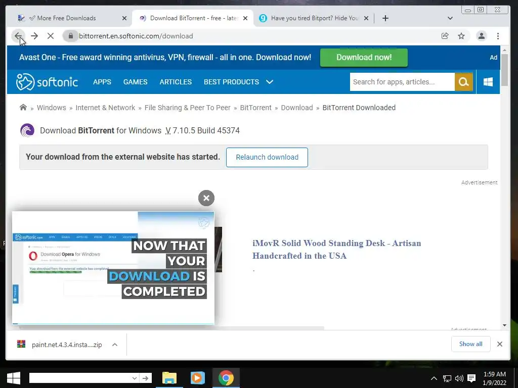Screen dimensions: 518x388
Task: Click the purple BitTorrent logo icon
Action: click(x=27, y=130)
